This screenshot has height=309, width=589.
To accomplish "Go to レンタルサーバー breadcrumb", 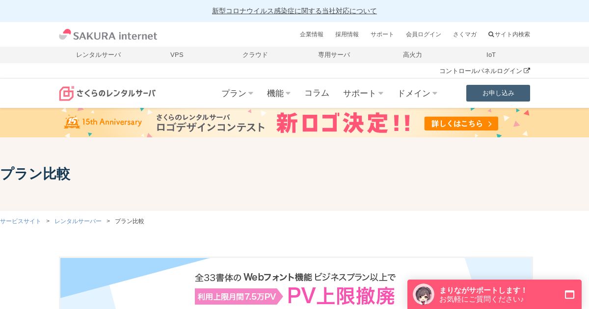I will [x=78, y=221].
